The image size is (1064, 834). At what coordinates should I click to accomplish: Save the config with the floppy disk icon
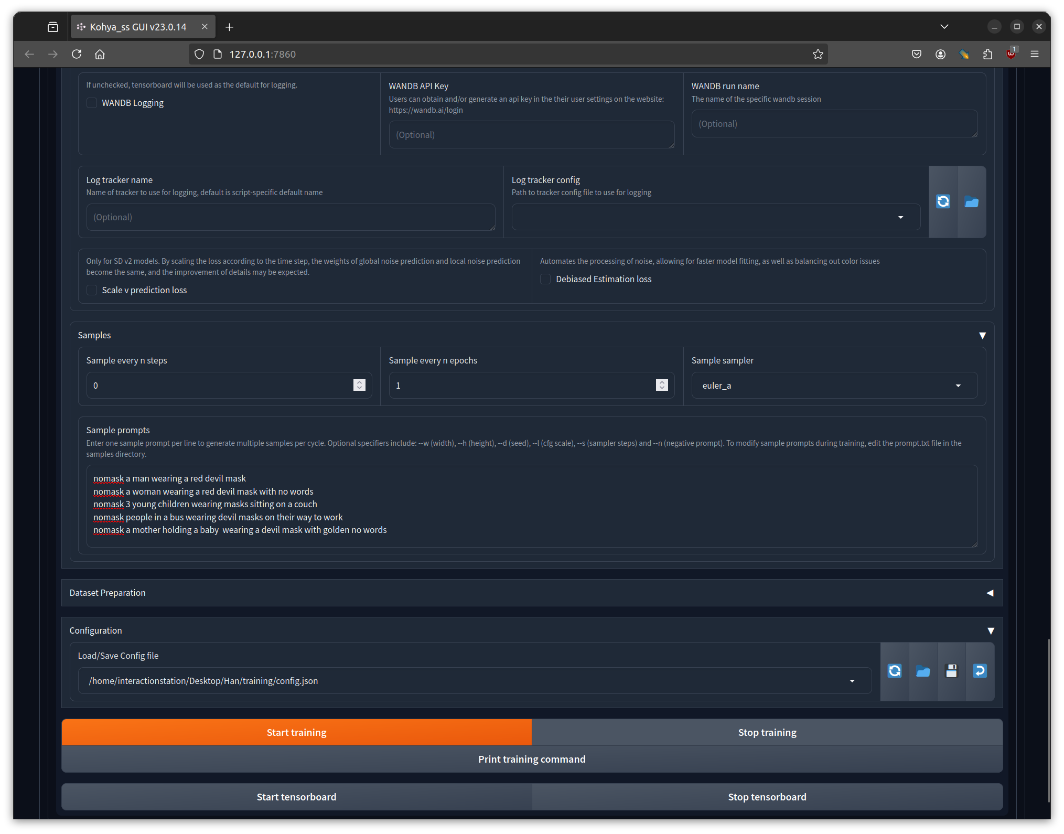pos(951,671)
